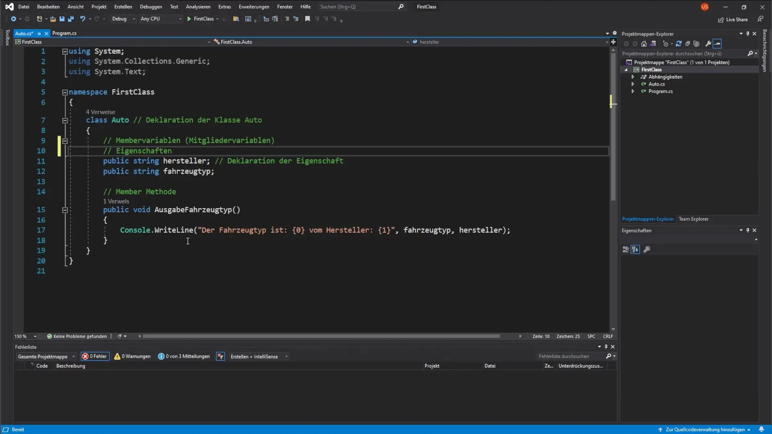Switch views icon in Projektmappen-Explorer toolbar
Screen dimensions: 772x434
(653, 44)
